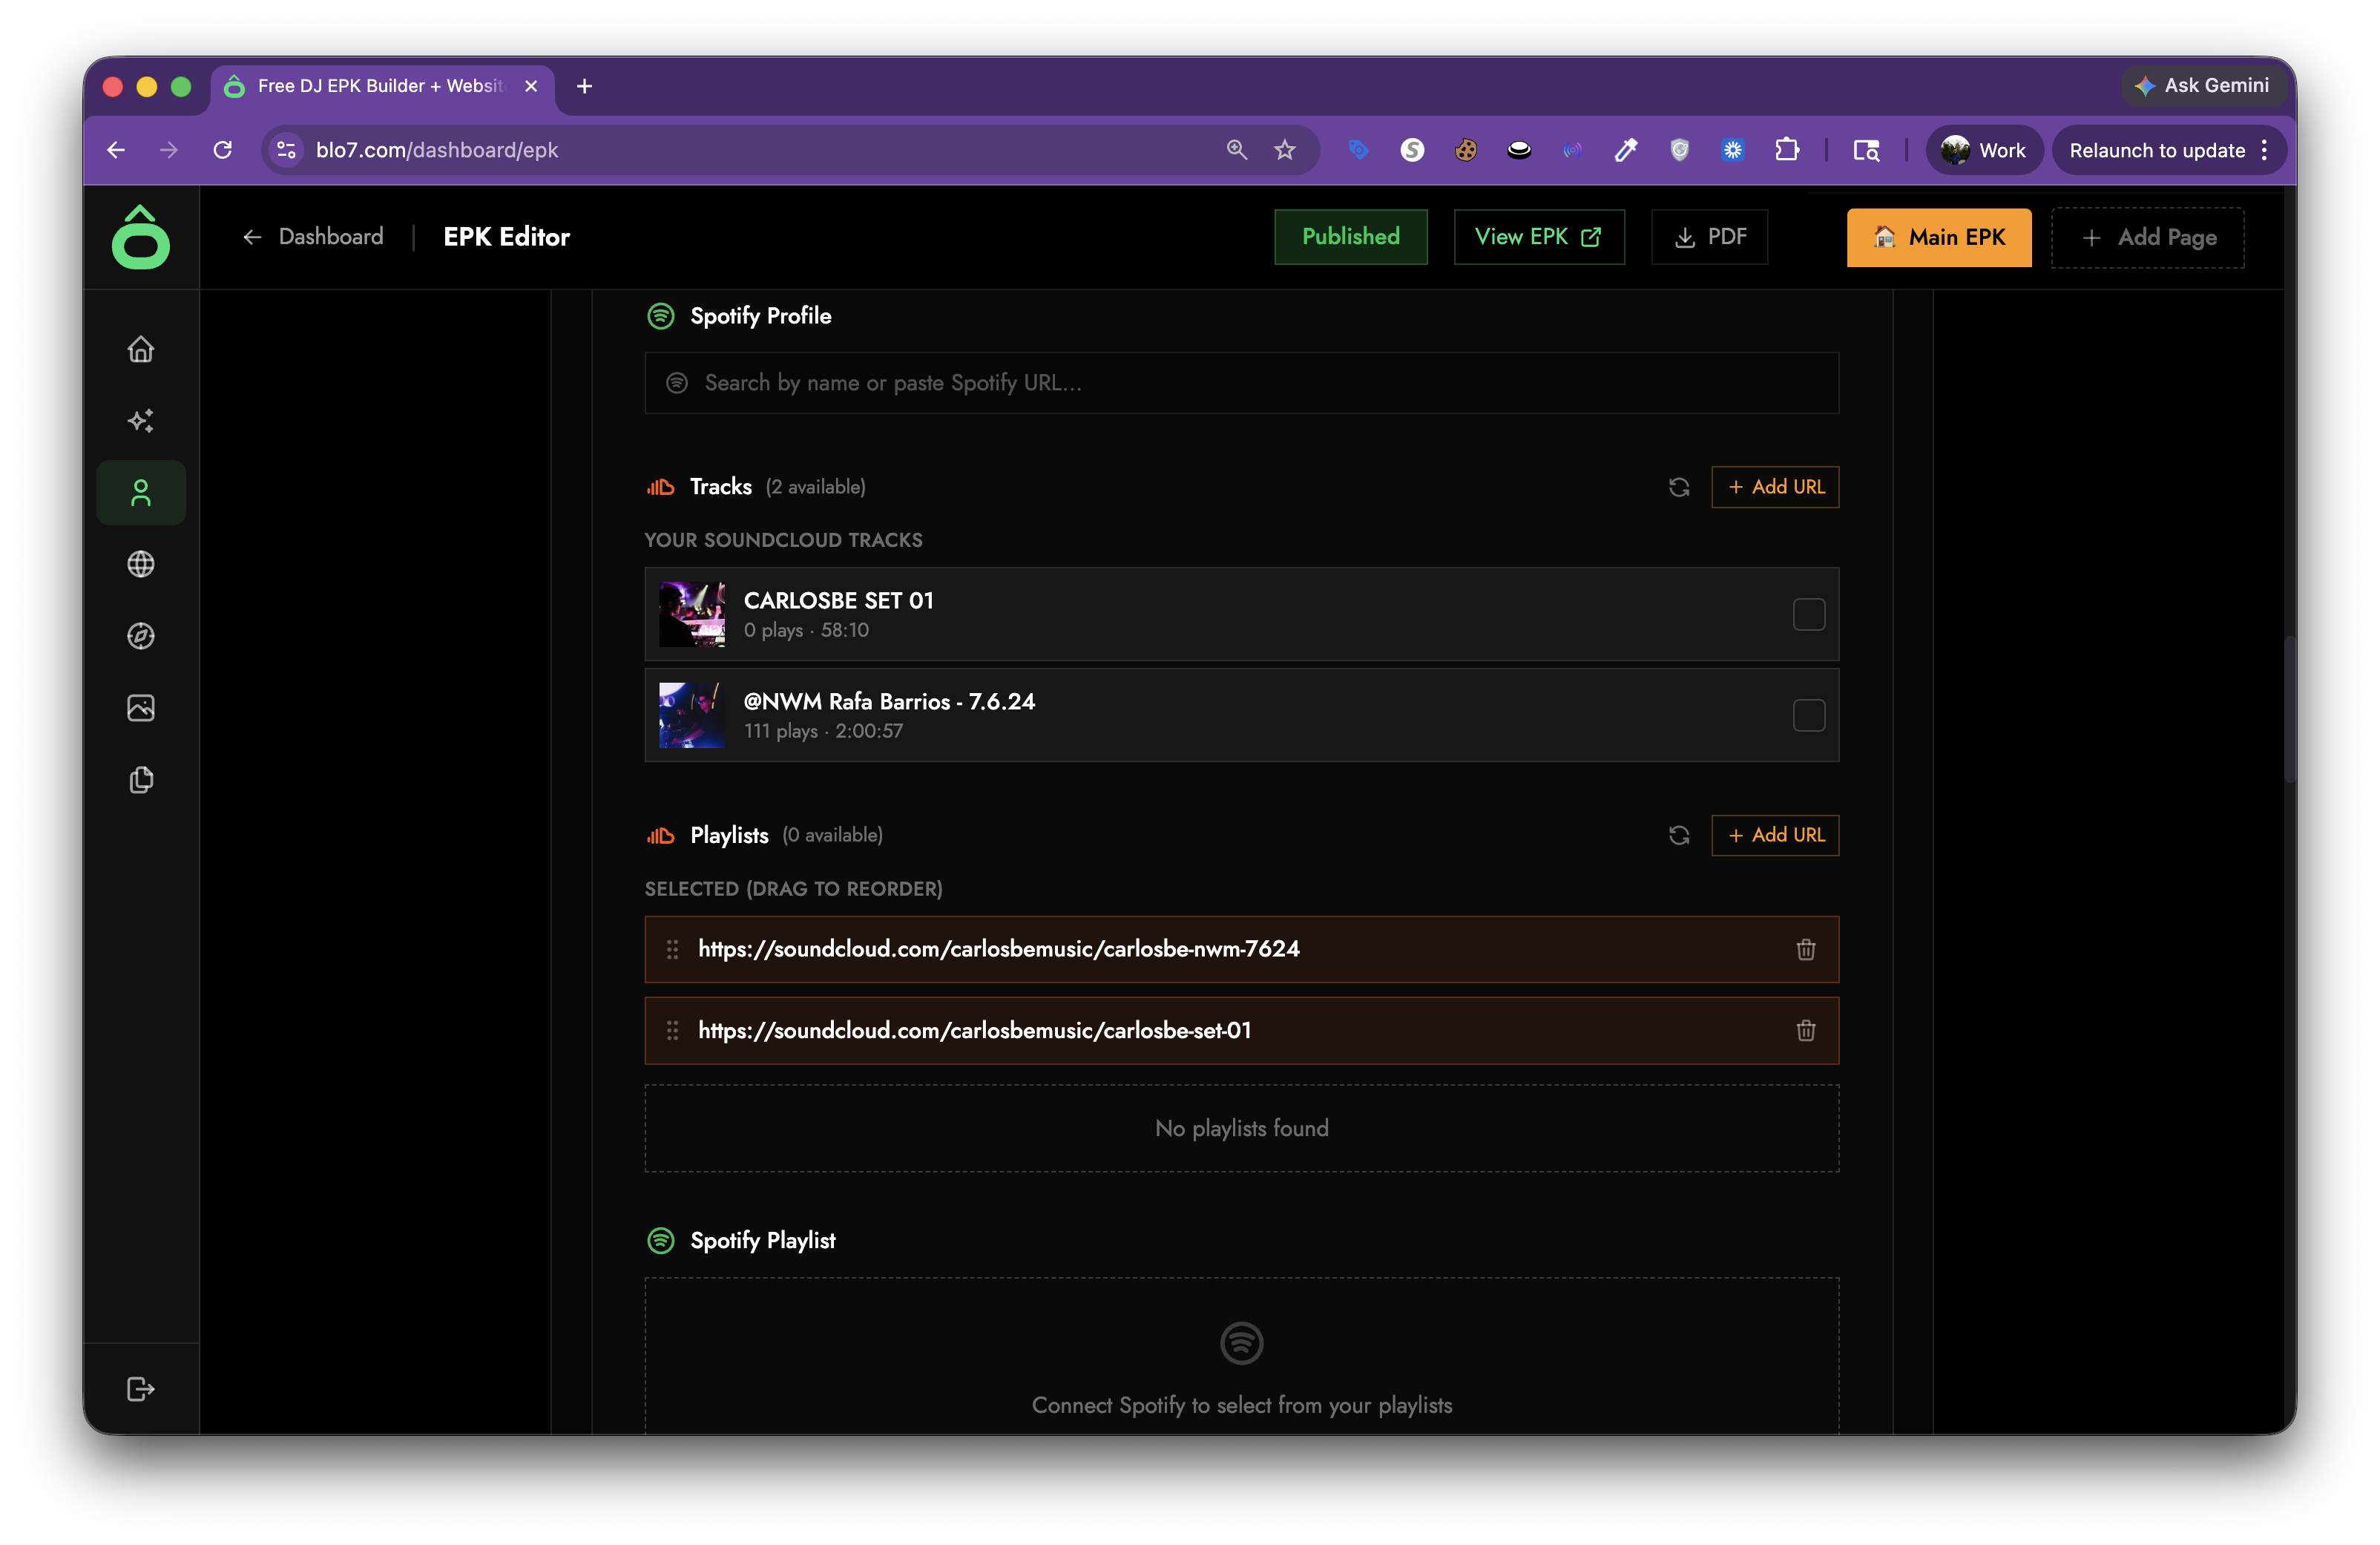Click the Add Page tab
This screenshot has width=2380, height=1545.
[2147, 237]
